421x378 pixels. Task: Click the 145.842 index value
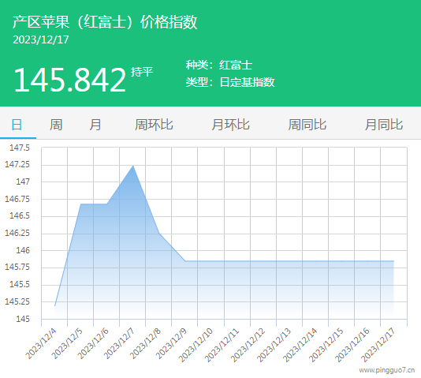[x=70, y=80]
